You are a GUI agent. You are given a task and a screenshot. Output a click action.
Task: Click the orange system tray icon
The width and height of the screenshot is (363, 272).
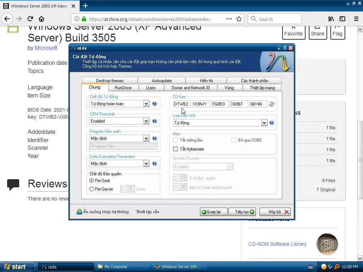click(x=324, y=267)
